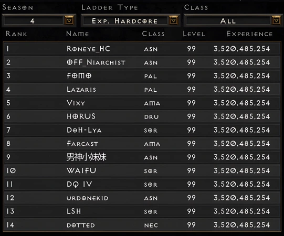This screenshot has height=236, width=284.
Task: Select the Farcast ladder entry
Action: click(x=142, y=144)
